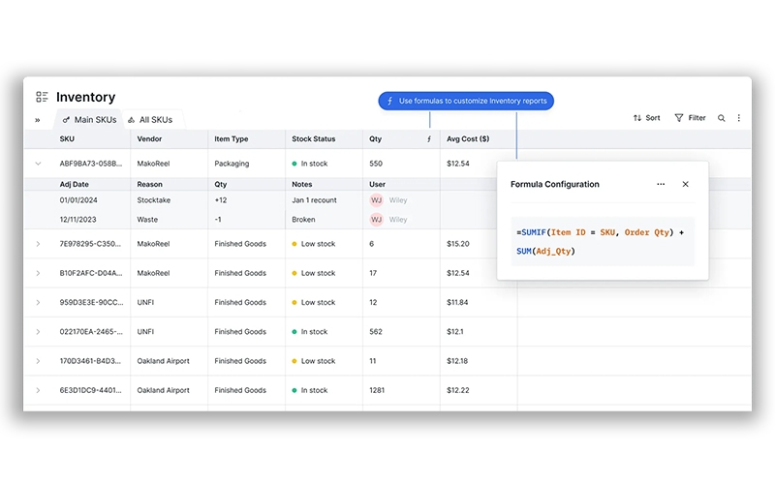The height and width of the screenshot is (484, 775).
Task: Expand the 6E3D1DC9-4401 row
Action: click(x=39, y=390)
